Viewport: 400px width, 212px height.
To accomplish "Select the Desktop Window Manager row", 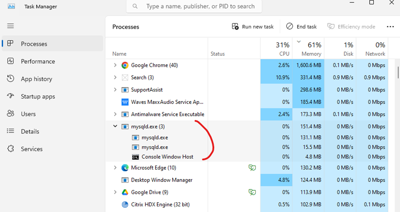I will [247, 180].
